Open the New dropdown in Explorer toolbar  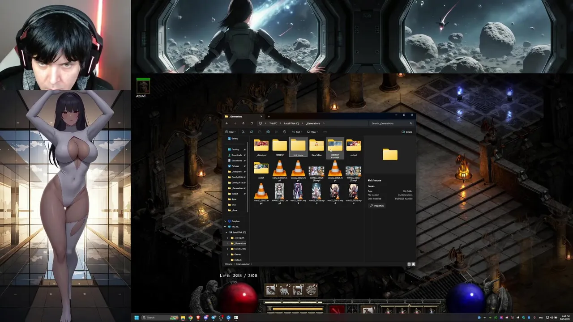click(230, 132)
